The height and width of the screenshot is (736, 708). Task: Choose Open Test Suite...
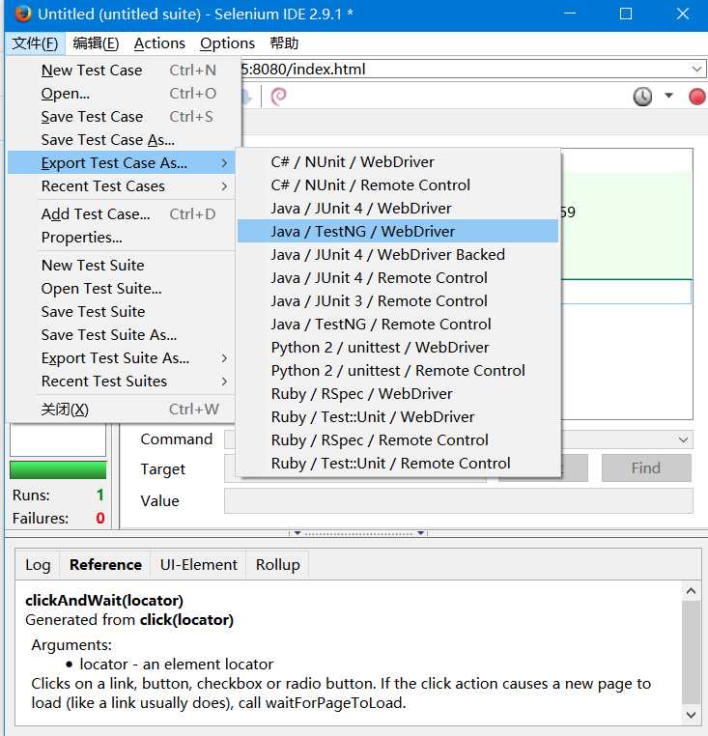click(121, 289)
